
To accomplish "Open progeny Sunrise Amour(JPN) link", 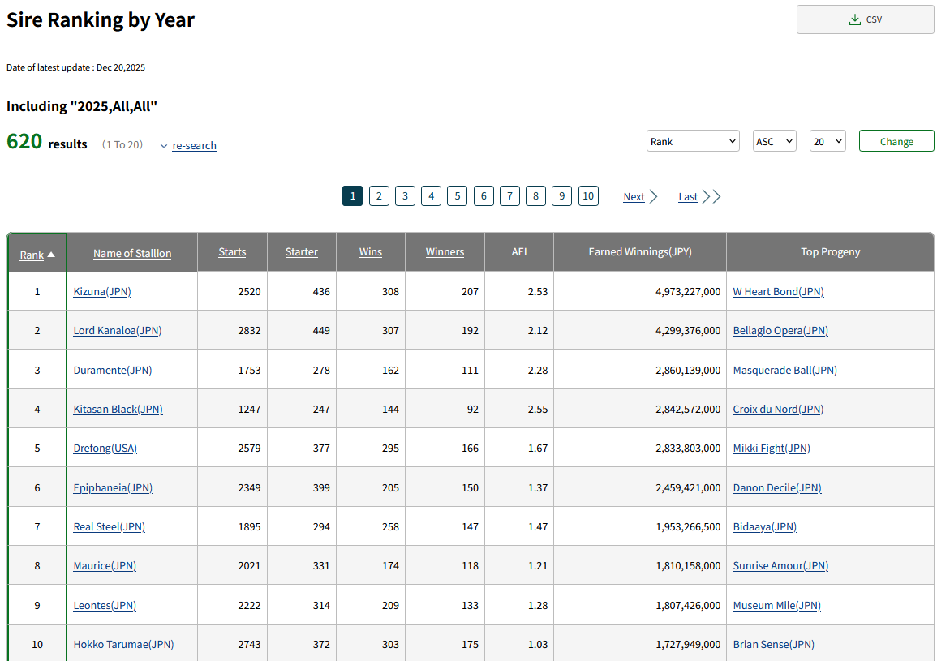I will (780, 566).
